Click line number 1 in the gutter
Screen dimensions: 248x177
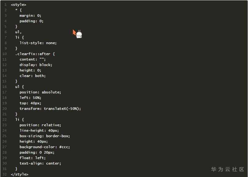pyautogui.click(x=5, y=5)
